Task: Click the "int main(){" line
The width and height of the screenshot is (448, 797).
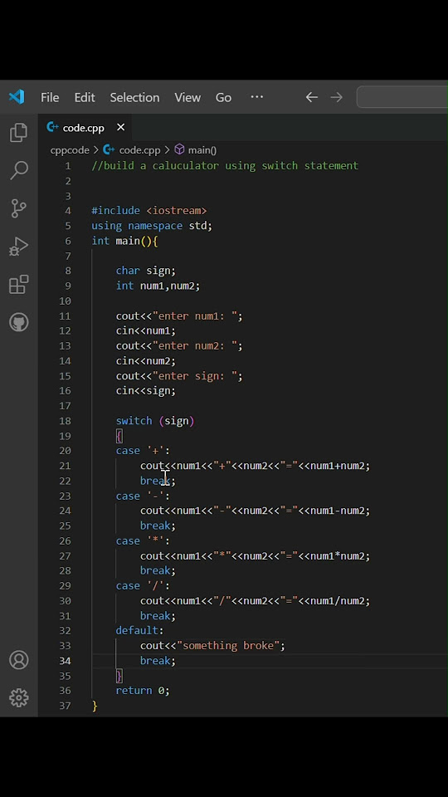Action: coord(124,241)
